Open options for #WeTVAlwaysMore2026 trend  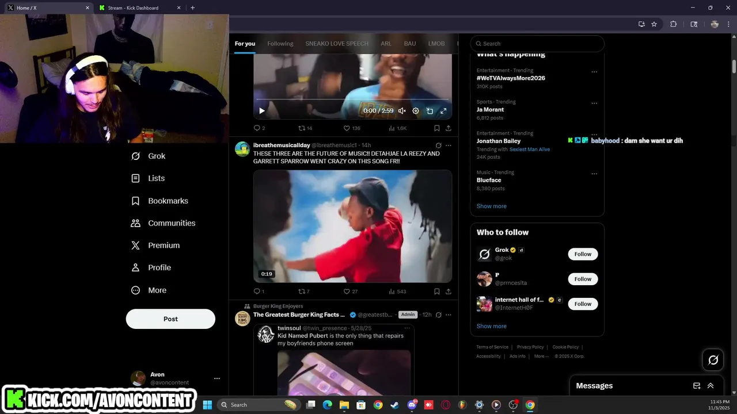[x=594, y=72]
